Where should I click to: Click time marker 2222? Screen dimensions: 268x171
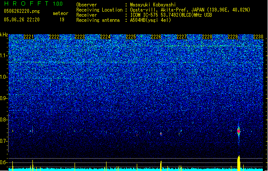(54, 37)
